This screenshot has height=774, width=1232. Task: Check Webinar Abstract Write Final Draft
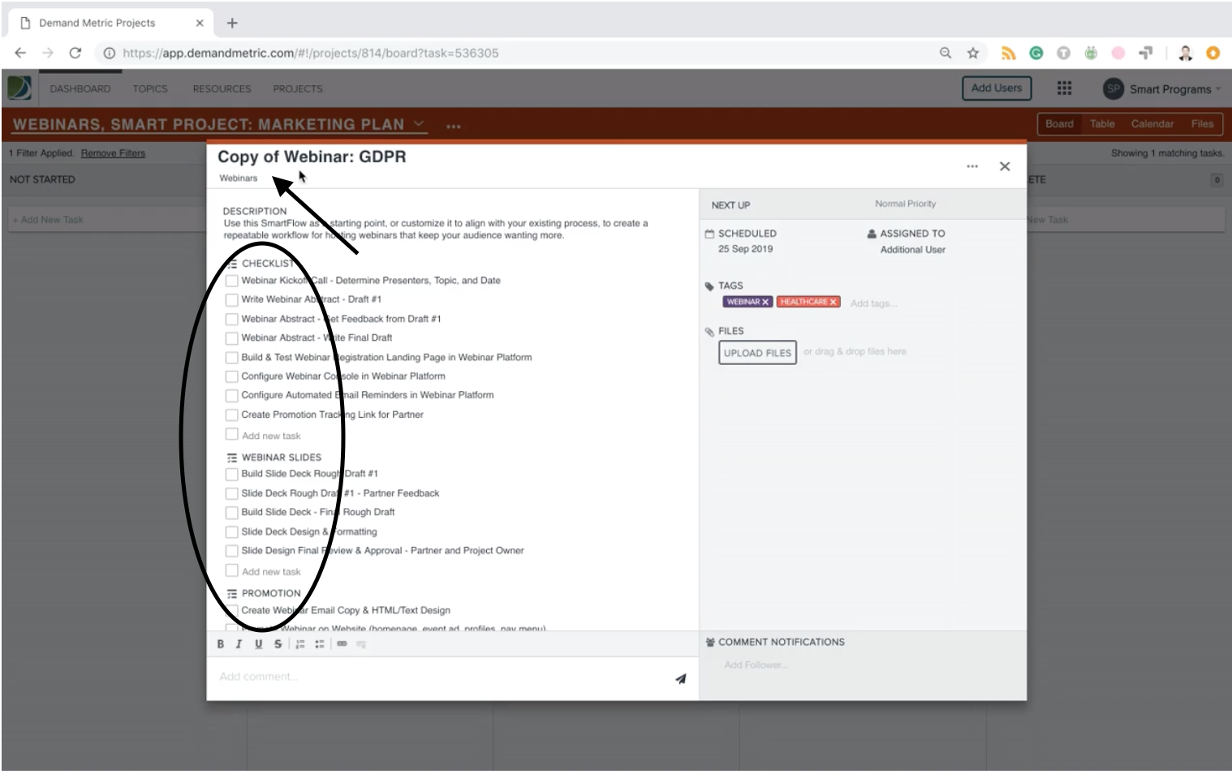(x=231, y=338)
